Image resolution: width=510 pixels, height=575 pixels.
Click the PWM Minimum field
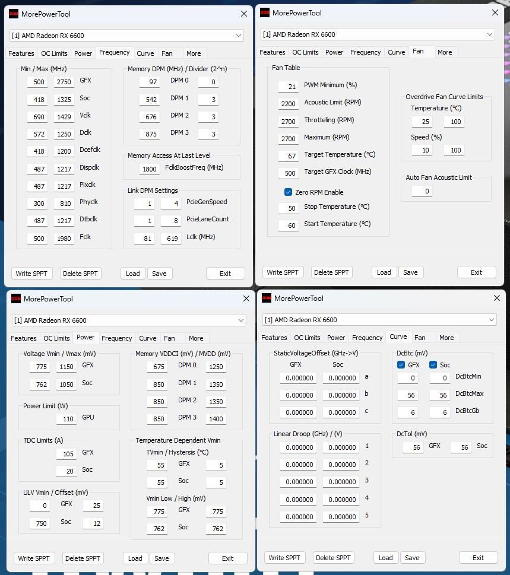click(289, 87)
